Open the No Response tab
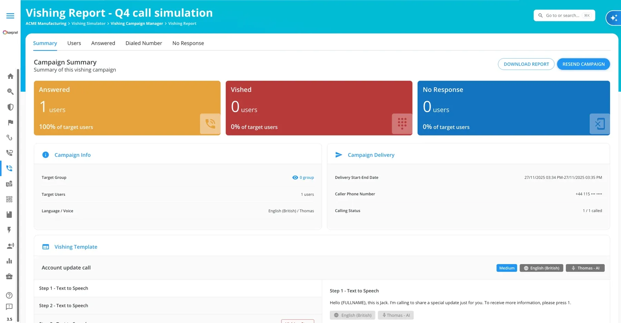The width and height of the screenshot is (621, 323). [188, 43]
